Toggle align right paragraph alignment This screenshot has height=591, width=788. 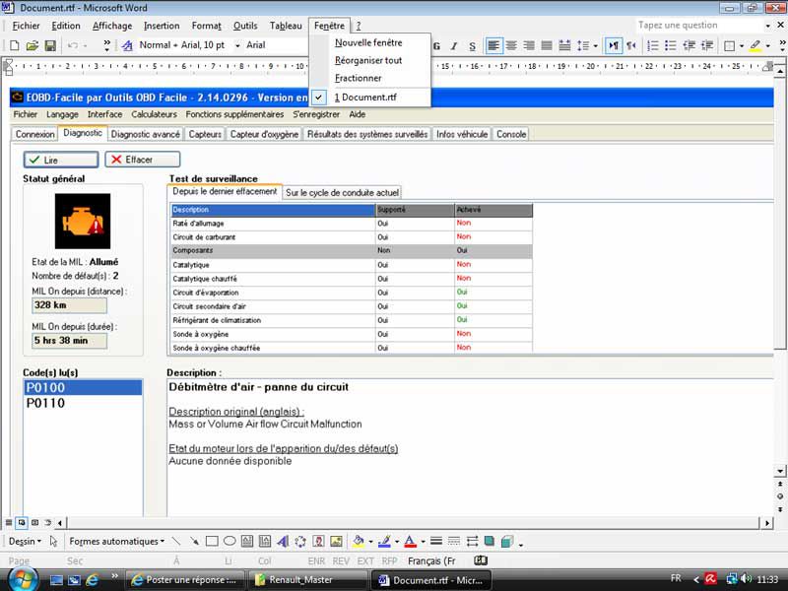coord(529,45)
